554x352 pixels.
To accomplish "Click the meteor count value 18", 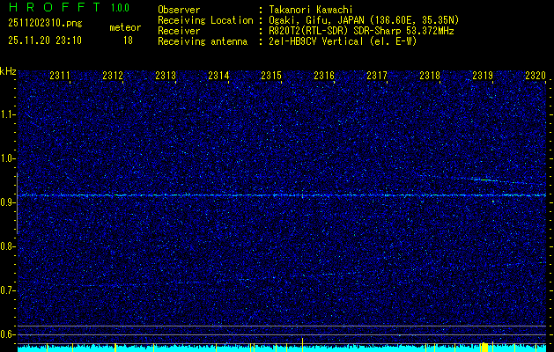I will click(128, 40).
